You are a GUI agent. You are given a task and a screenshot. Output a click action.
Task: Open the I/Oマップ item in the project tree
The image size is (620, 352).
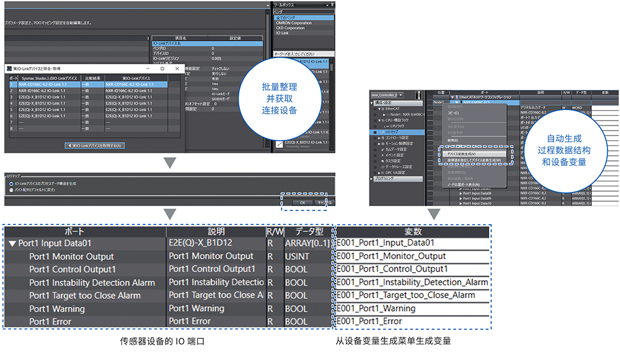point(392,132)
